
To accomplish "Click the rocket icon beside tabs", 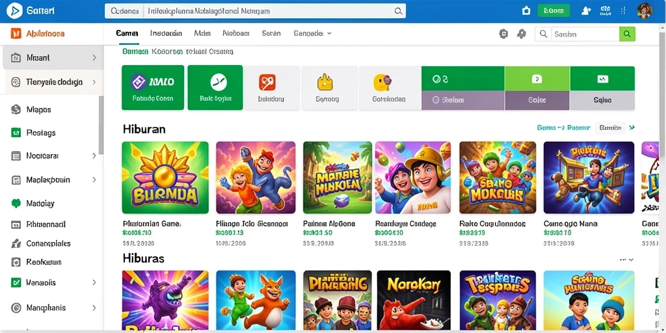I will tap(522, 34).
